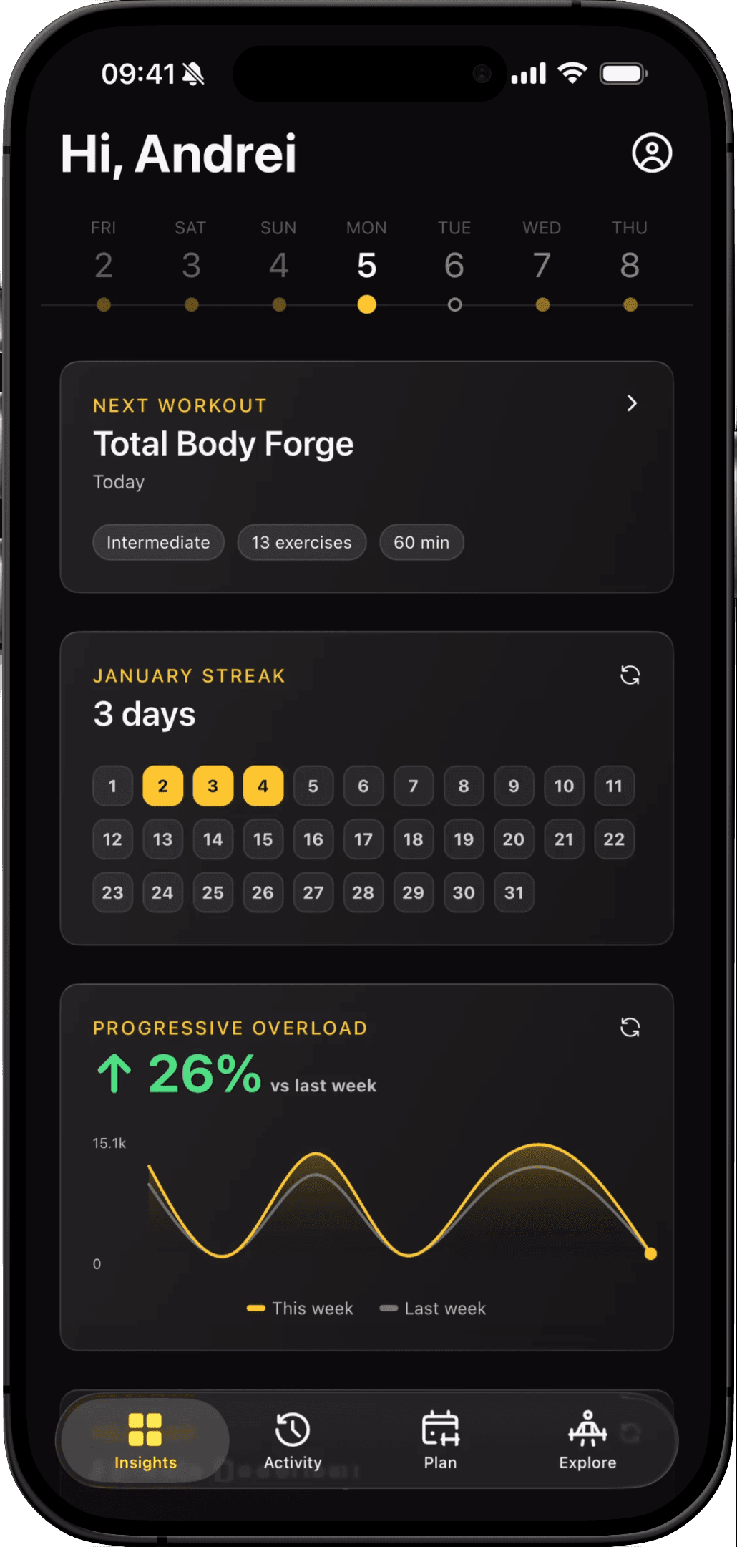
Task: Tap the yellow endpoint dot on the chart
Action: click(x=650, y=1252)
